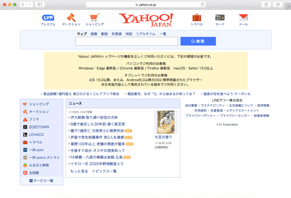The height and width of the screenshot is (198, 291).
Task: Open LYP Premium icon
Action: tap(48, 18)
